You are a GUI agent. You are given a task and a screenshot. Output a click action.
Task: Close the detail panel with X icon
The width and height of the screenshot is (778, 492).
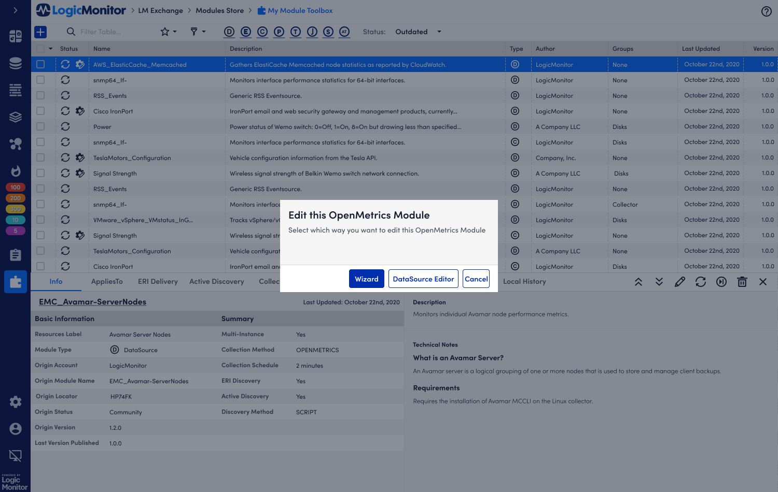pyautogui.click(x=763, y=282)
